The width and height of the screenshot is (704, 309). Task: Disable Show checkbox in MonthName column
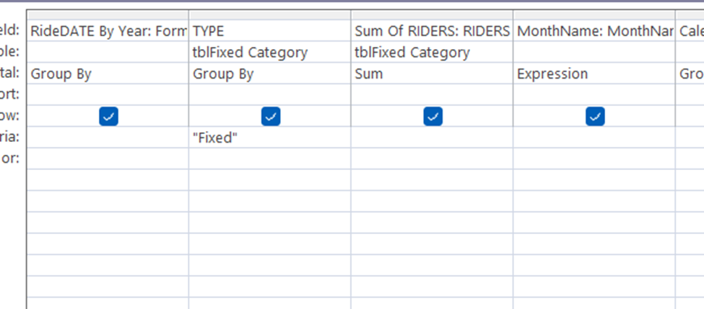595,116
